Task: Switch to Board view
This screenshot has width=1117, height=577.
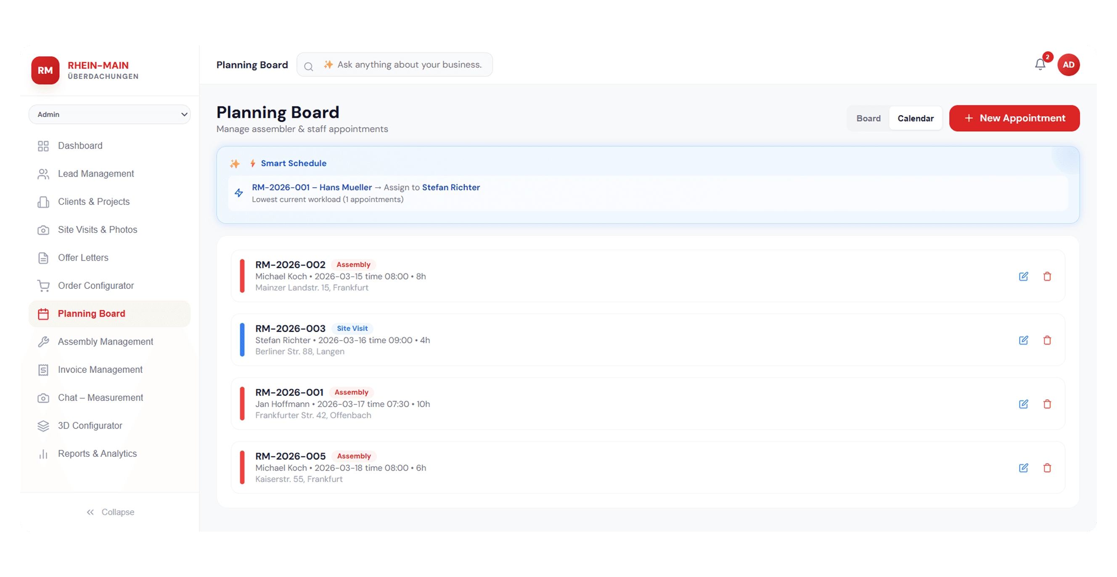Action: point(868,118)
